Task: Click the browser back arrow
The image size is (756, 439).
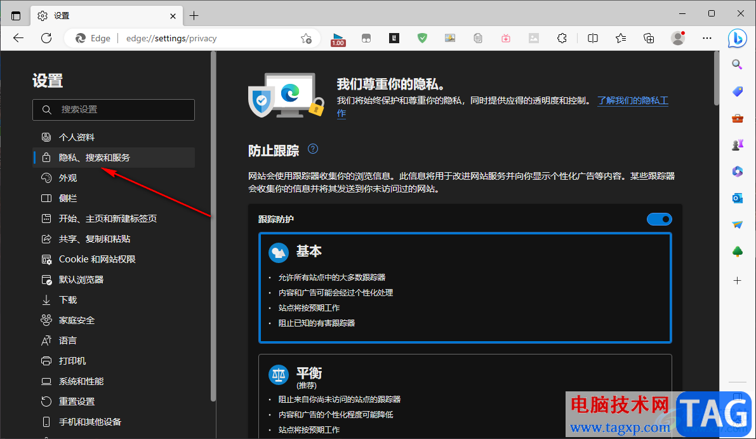Action: tap(18, 38)
